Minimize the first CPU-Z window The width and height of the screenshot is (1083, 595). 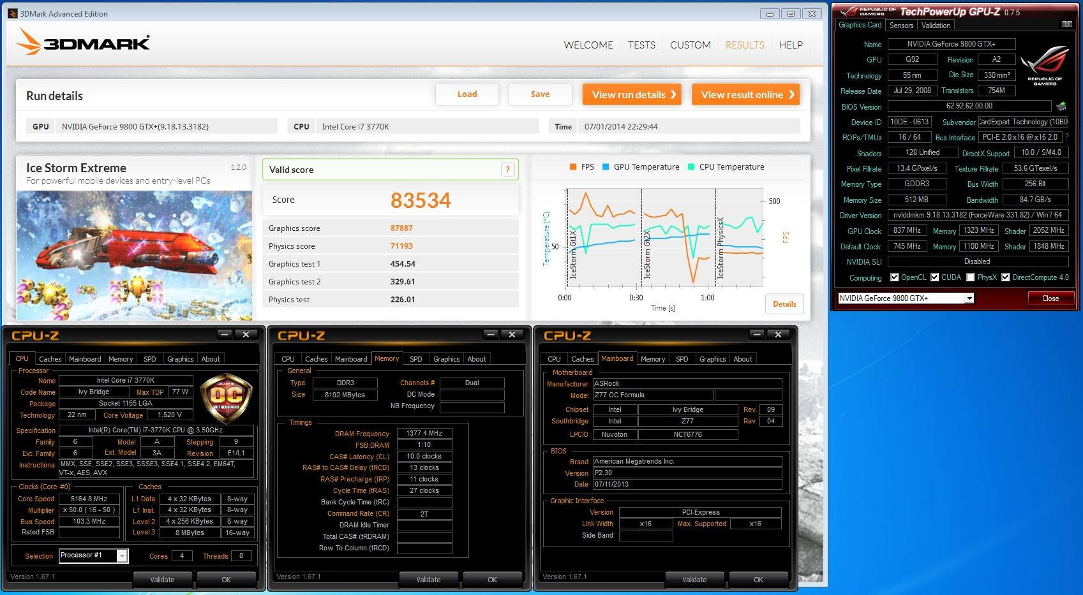pos(225,334)
